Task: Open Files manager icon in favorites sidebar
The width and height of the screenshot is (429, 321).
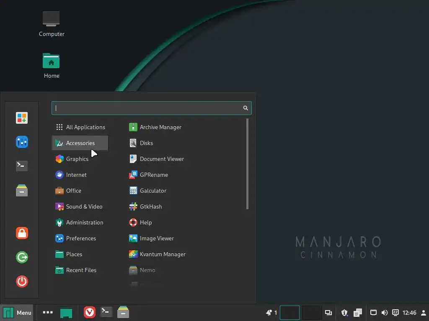Action: (x=22, y=190)
